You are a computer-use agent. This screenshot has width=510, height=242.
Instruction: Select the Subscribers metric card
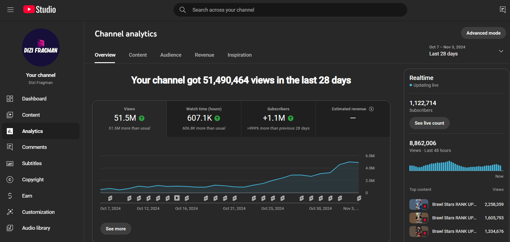coord(278,119)
